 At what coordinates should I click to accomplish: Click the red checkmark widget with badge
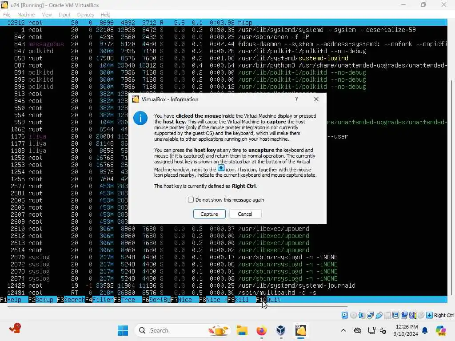15,329
